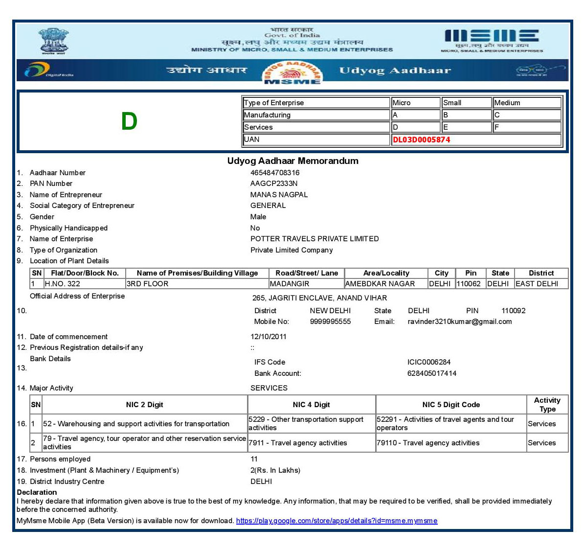This screenshot has width=584, height=552.
Task: Click the Declaration heading
Action: point(37,492)
